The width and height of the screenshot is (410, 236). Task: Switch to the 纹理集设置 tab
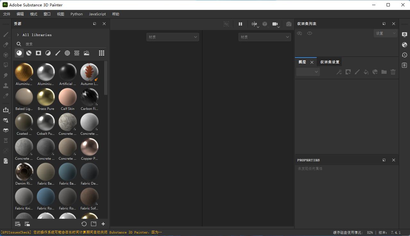330,62
